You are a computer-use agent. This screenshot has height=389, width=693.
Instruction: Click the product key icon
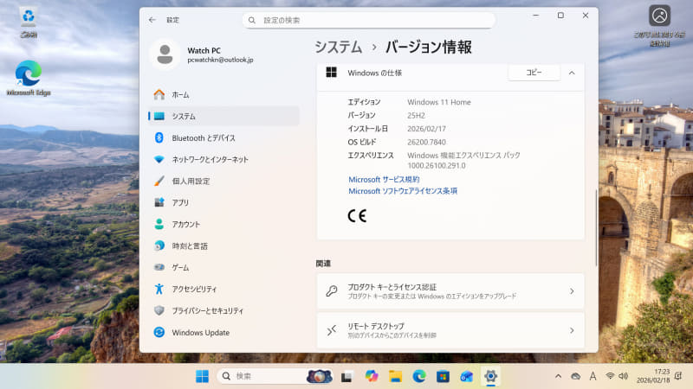(x=332, y=291)
